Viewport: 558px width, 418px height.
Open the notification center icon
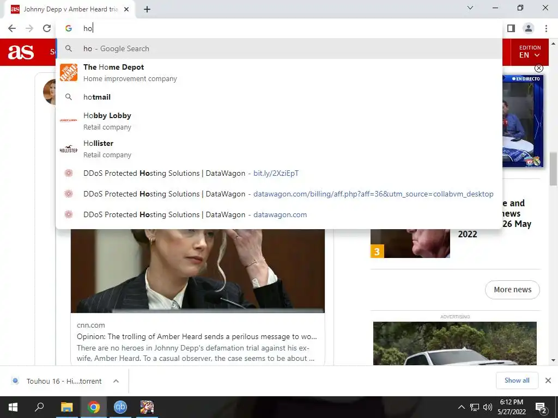pyautogui.click(x=541, y=408)
